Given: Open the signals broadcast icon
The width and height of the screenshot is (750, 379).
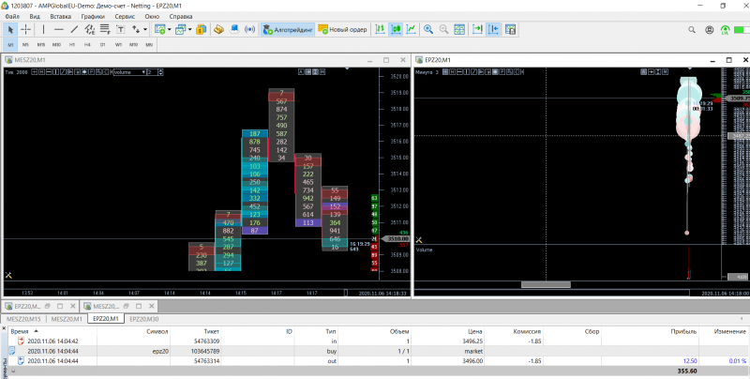Looking at the screenshot, I should (249, 30).
